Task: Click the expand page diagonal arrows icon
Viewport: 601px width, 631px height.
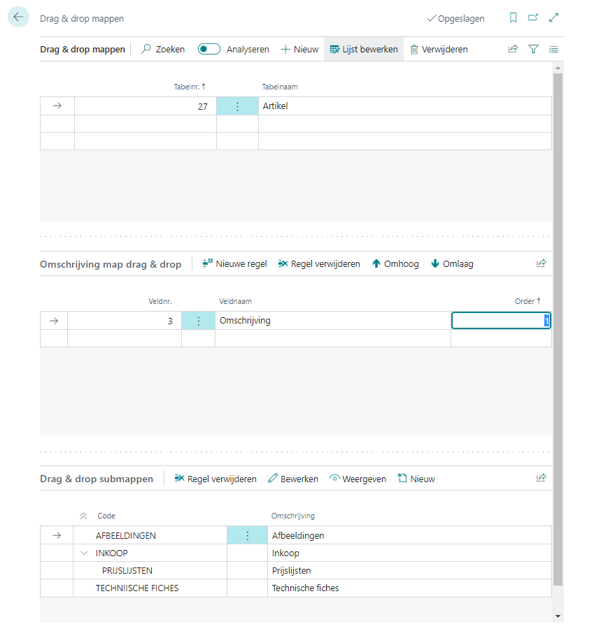Action: (553, 18)
